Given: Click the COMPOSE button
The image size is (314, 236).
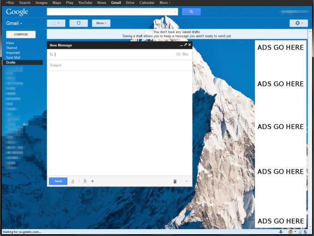Looking at the screenshot, I should 21,34.
